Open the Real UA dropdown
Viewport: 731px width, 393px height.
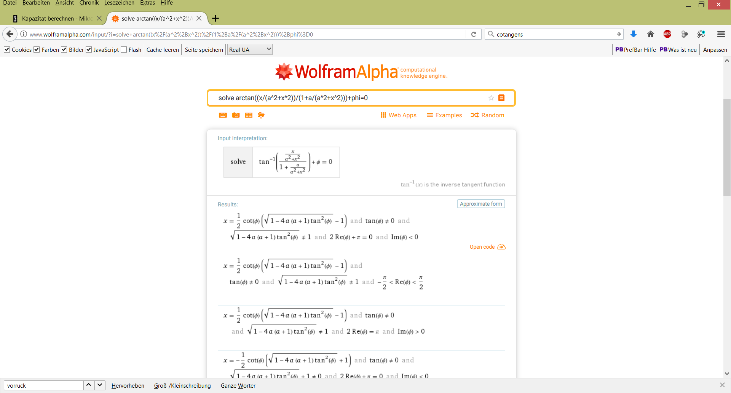coord(250,50)
